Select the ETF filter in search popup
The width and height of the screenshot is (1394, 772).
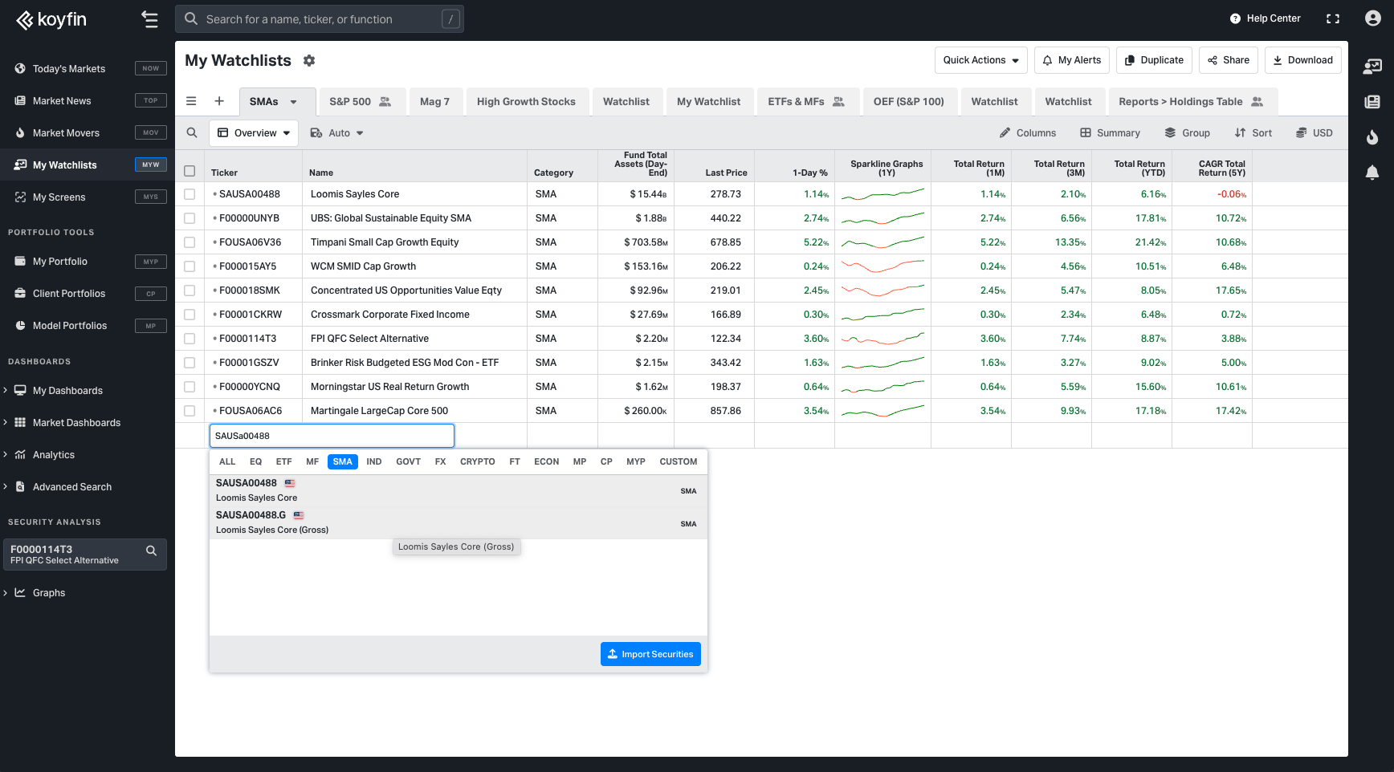point(283,462)
